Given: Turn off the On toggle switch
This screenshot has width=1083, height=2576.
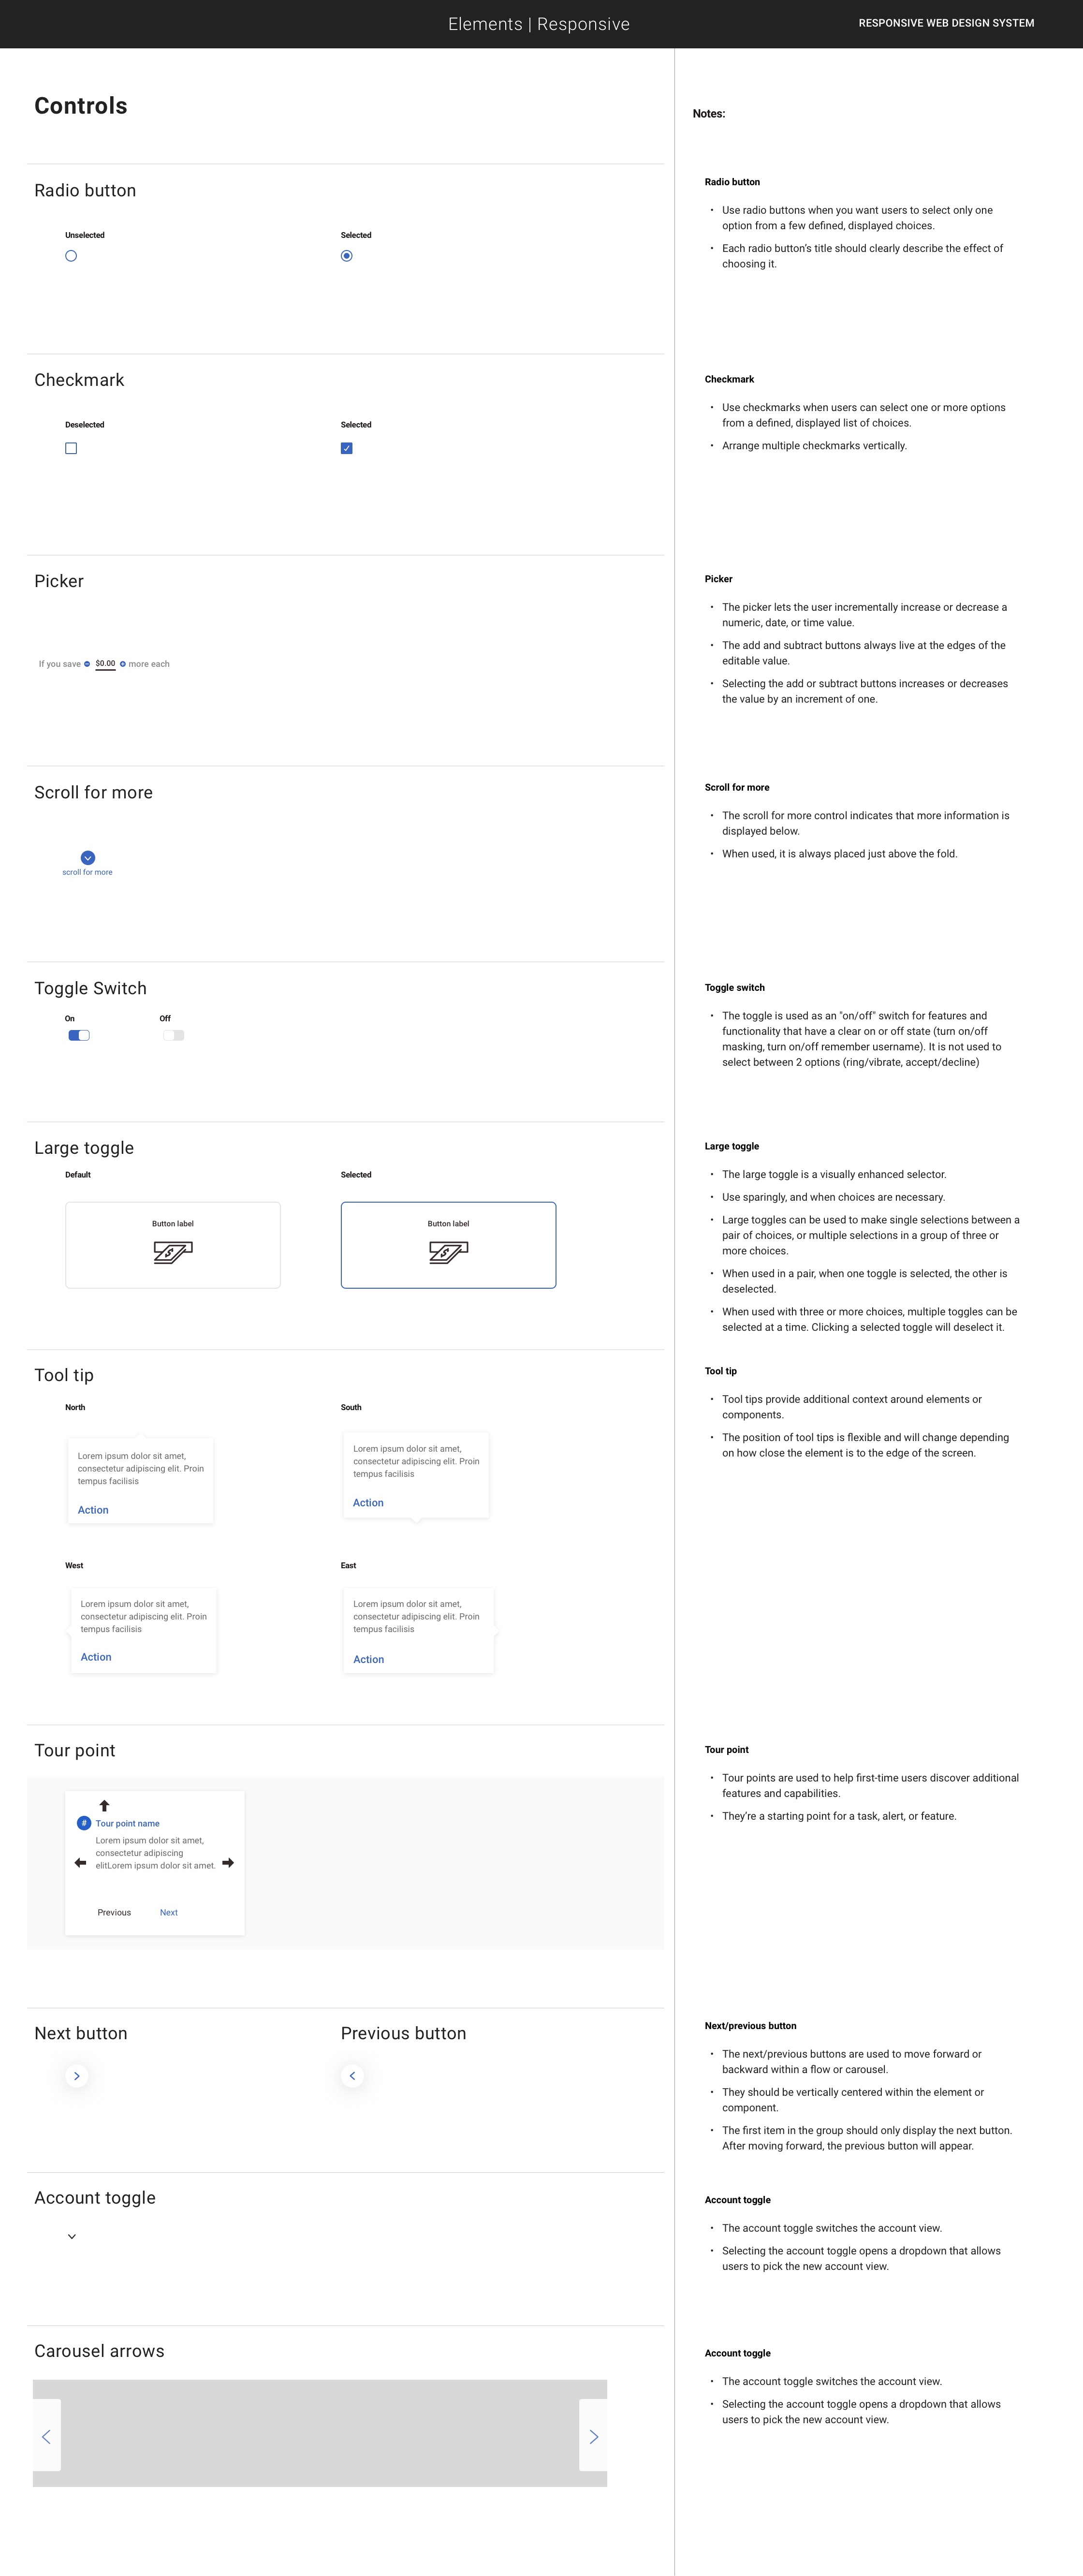Looking at the screenshot, I should 79,1035.
